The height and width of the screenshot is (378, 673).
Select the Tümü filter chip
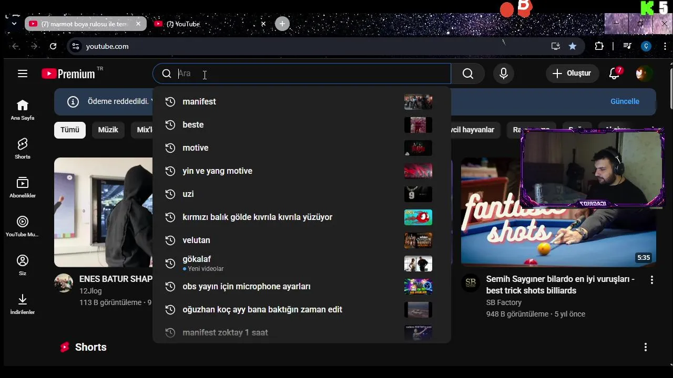(70, 130)
